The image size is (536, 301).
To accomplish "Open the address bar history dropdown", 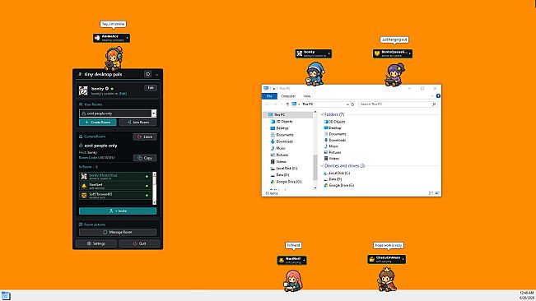I will tap(347, 104).
